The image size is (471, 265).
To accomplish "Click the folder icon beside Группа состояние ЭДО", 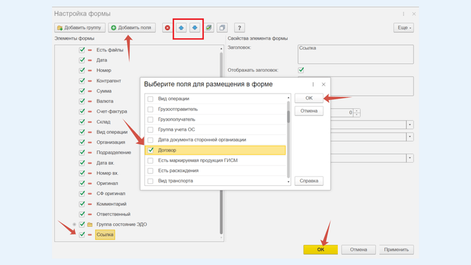I will (x=90, y=225).
